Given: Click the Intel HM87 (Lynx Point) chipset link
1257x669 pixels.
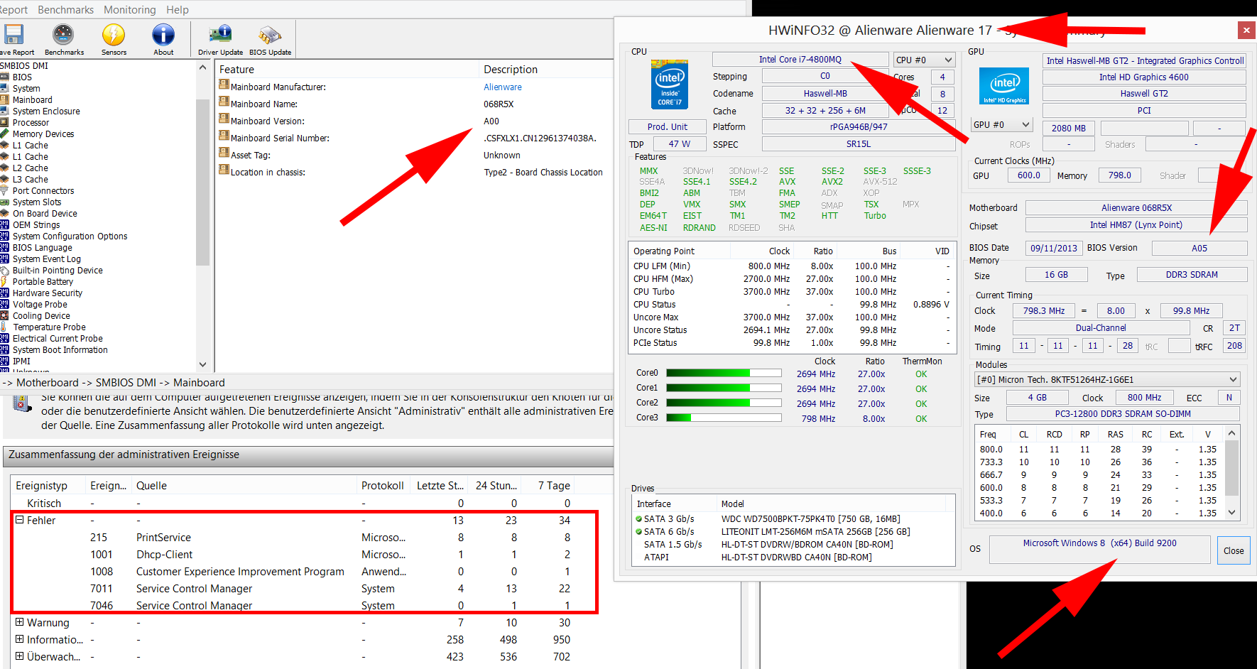Looking at the screenshot, I should [1136, 225].
